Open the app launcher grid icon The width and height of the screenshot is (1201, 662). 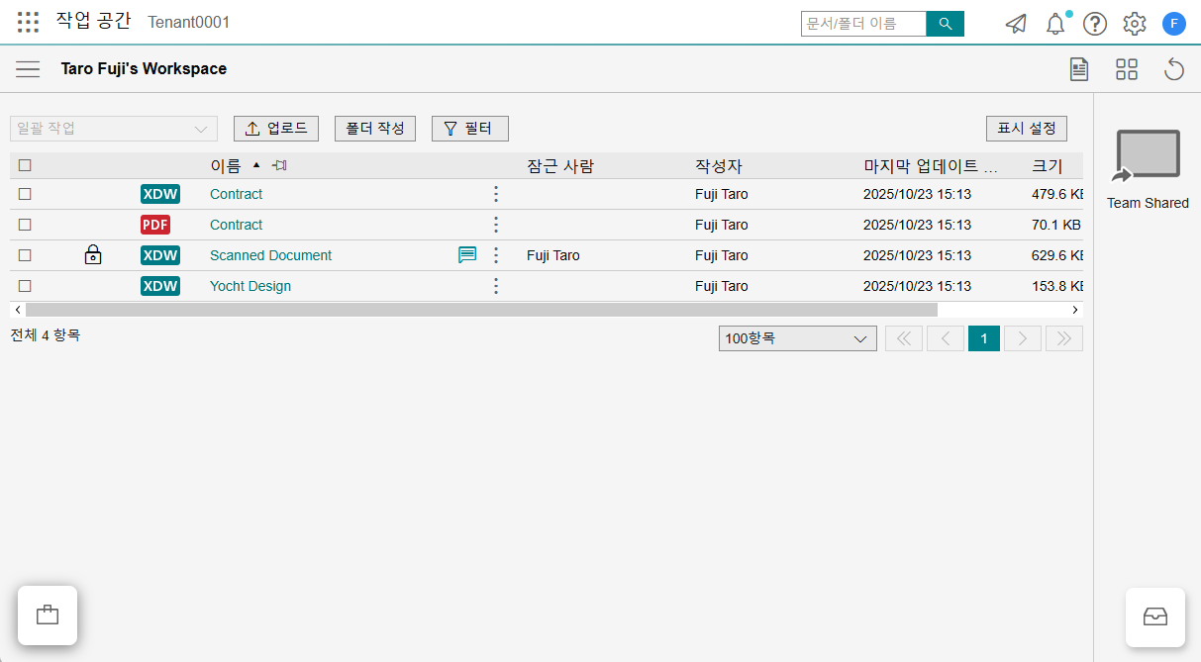tap(29, 23)
